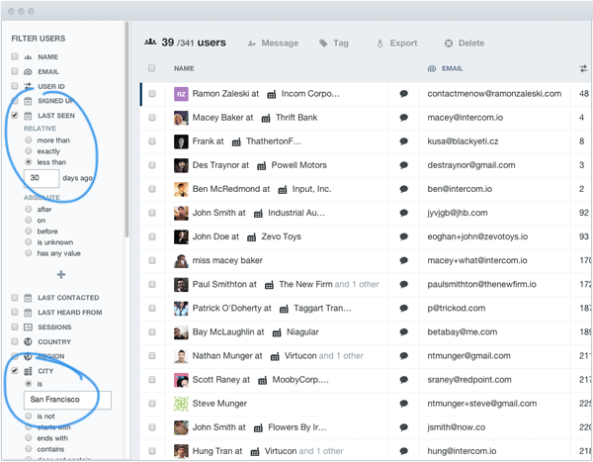Open the column settings swap icon in header
The height and width of the screenshot is (462, 593).
pyautogui.click(x=583, y=68)
